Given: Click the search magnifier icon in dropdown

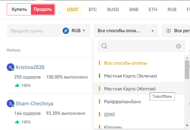Looking at the screenshot, I should point(104,46).
